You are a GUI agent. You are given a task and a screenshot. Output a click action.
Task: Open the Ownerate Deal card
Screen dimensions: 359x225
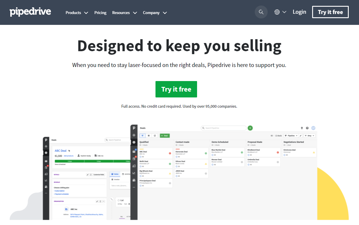tap(192, 153)
